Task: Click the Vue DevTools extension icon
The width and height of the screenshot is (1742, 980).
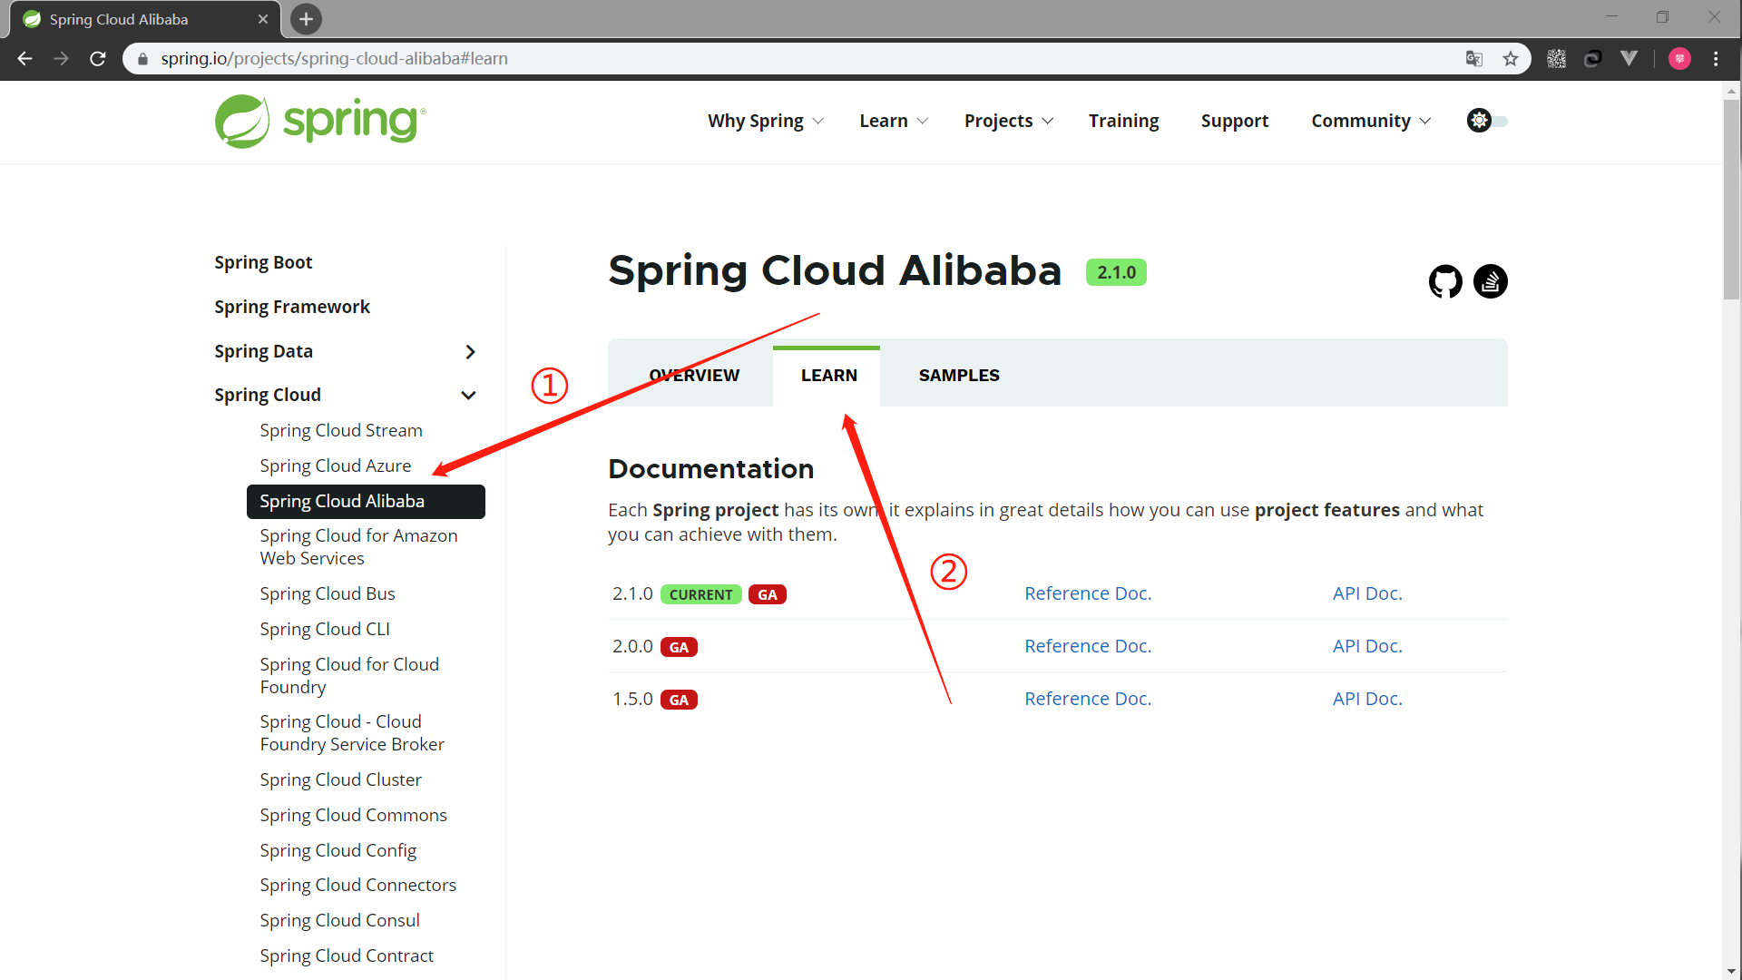Action: tap(1629, 58)
